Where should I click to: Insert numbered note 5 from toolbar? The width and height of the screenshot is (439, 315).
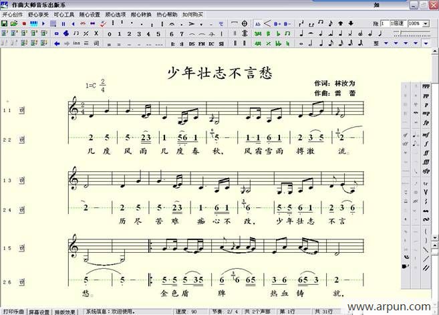click(158, 33)
